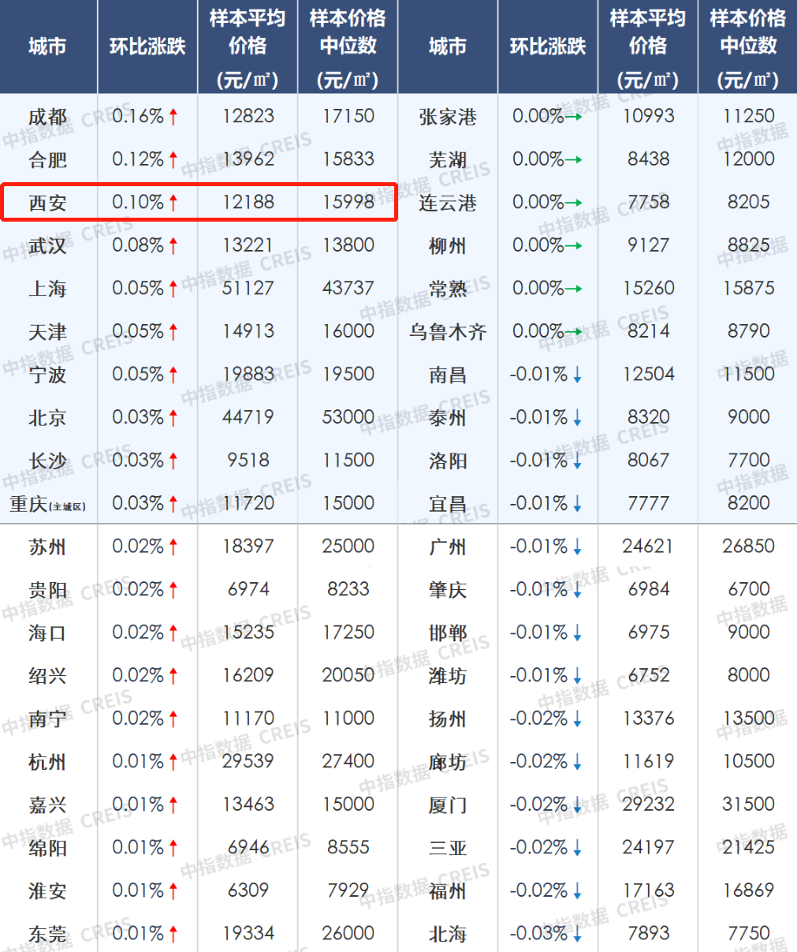Screen dimensions: 797x952
Task: Select the 0.16% change value for 成都
Action: (x=138, y=116)
